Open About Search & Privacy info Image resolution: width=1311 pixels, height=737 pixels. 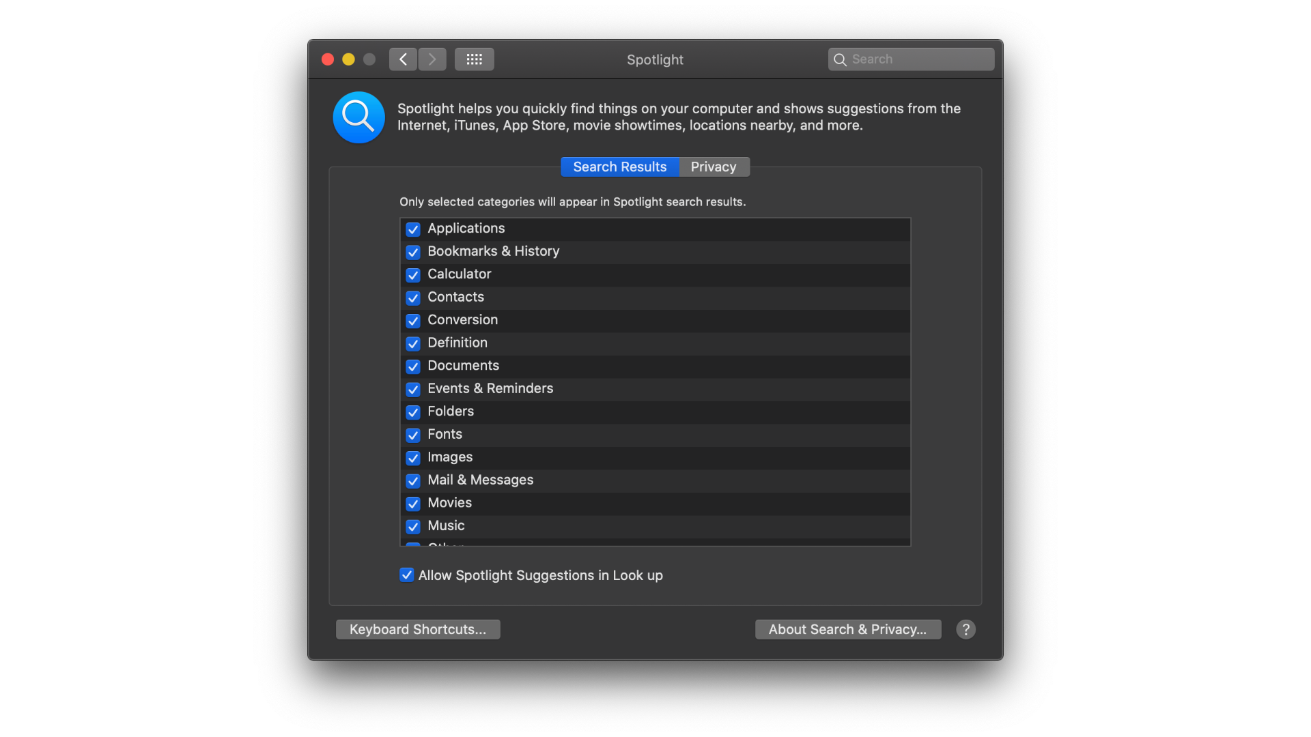(848, 629)
